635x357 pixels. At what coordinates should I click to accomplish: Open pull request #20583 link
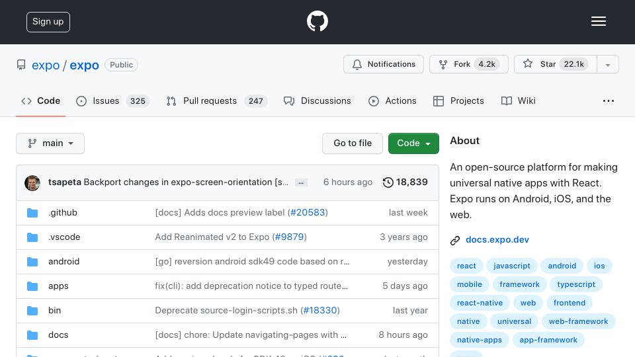coord(308,212)
